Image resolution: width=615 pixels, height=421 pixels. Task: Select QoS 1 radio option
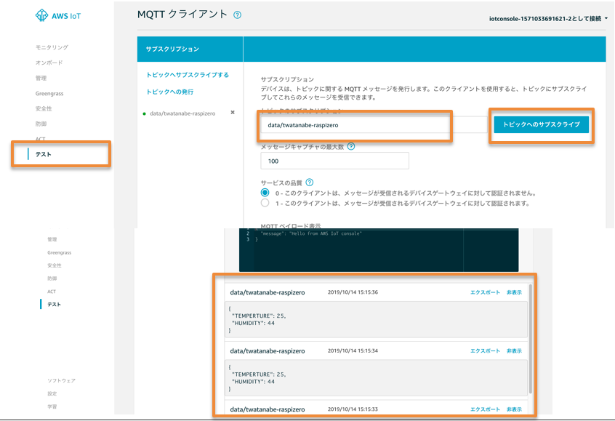[x=265, y=203]
